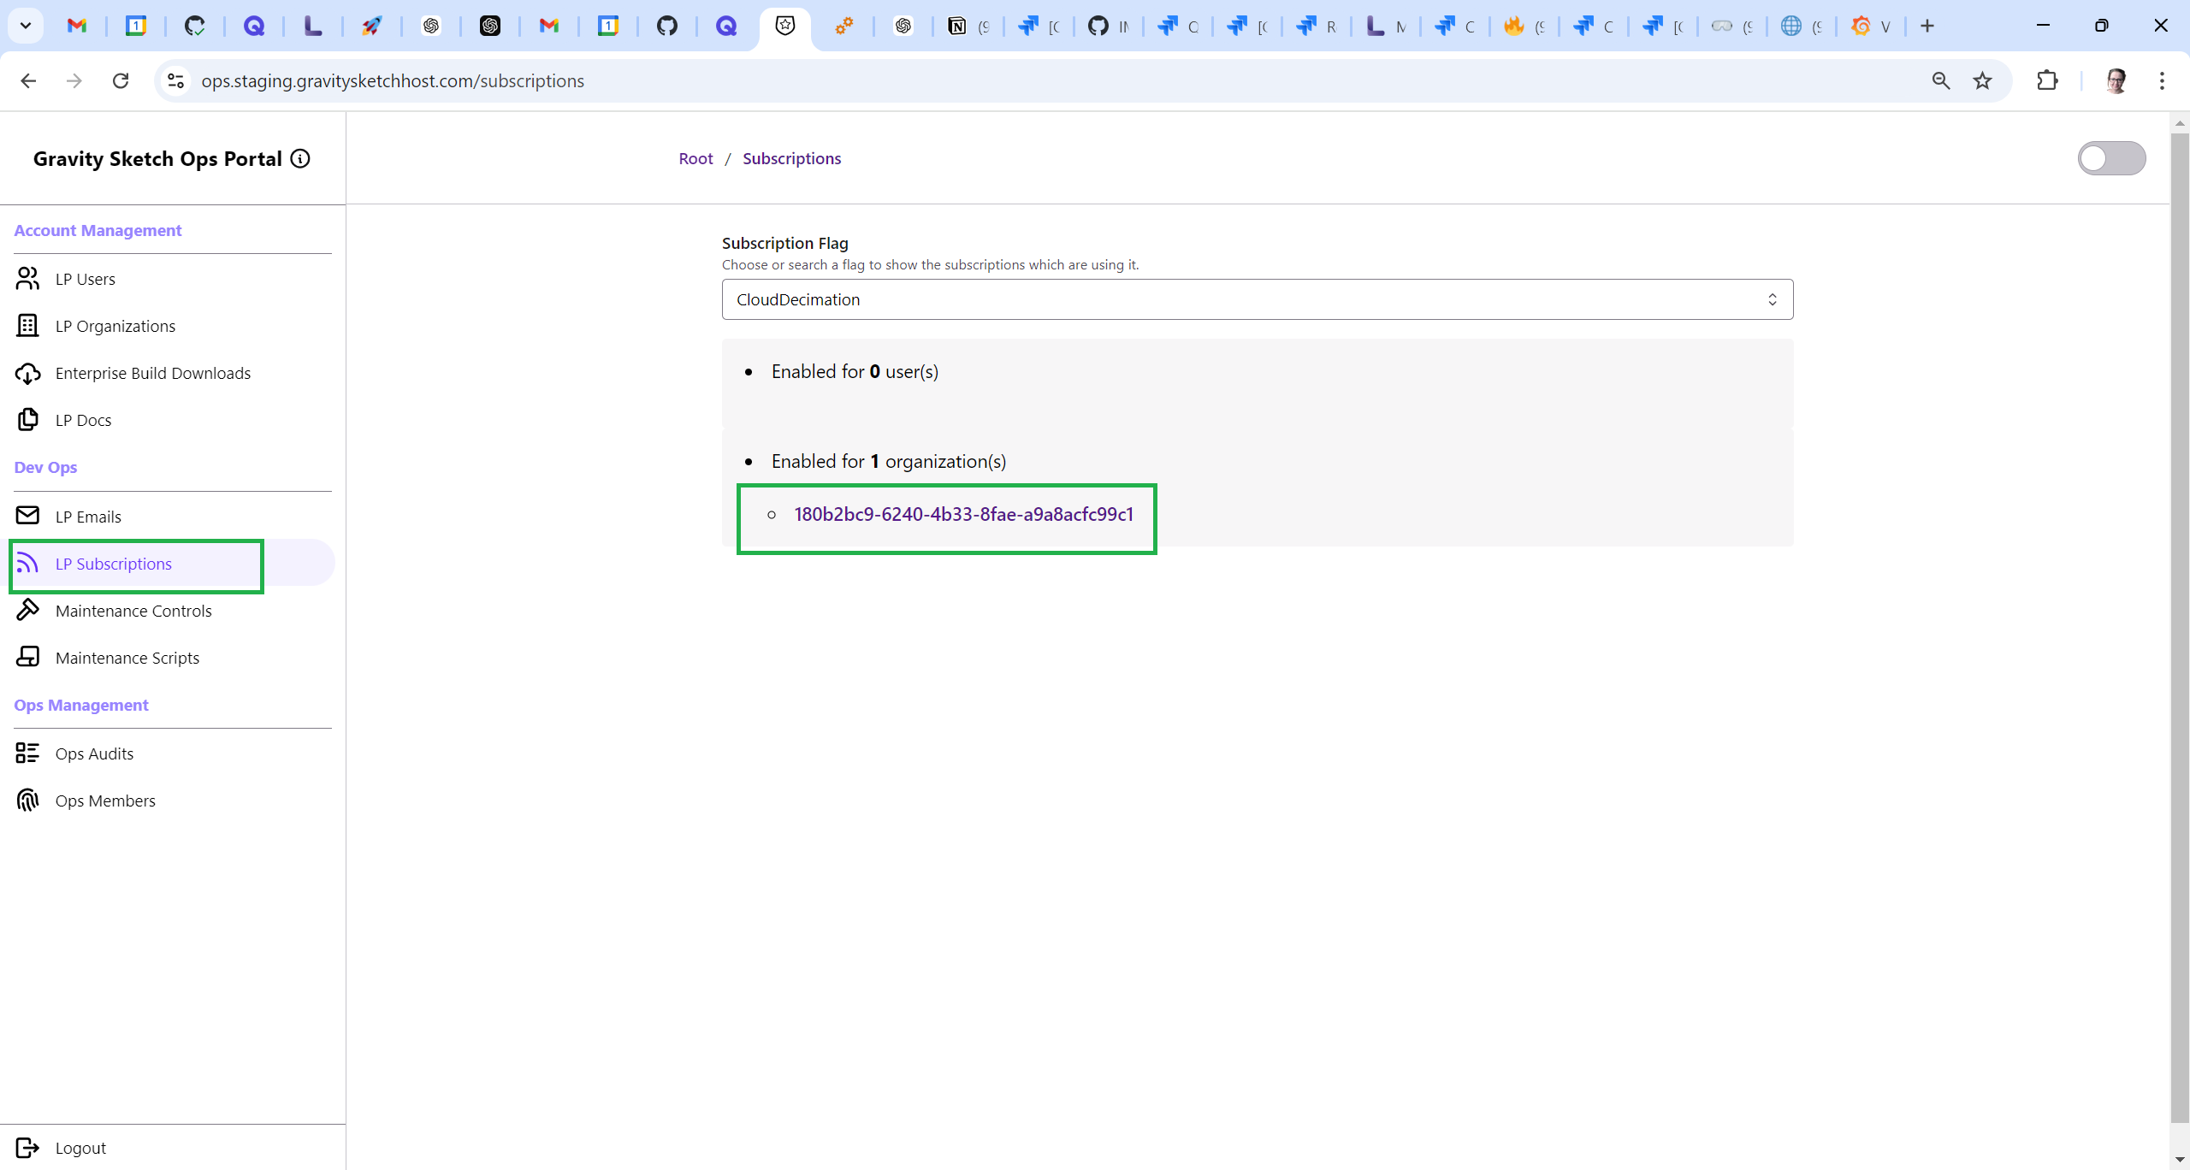This screenshot has height=1170, width=2190.
Task: Click the LP Subscriptions feed icon
Action: pos(27,563)
